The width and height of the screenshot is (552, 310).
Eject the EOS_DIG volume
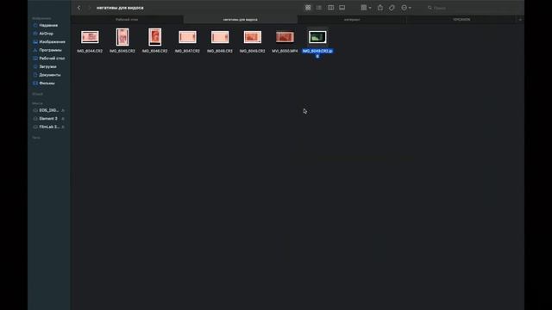coord(63,110)
